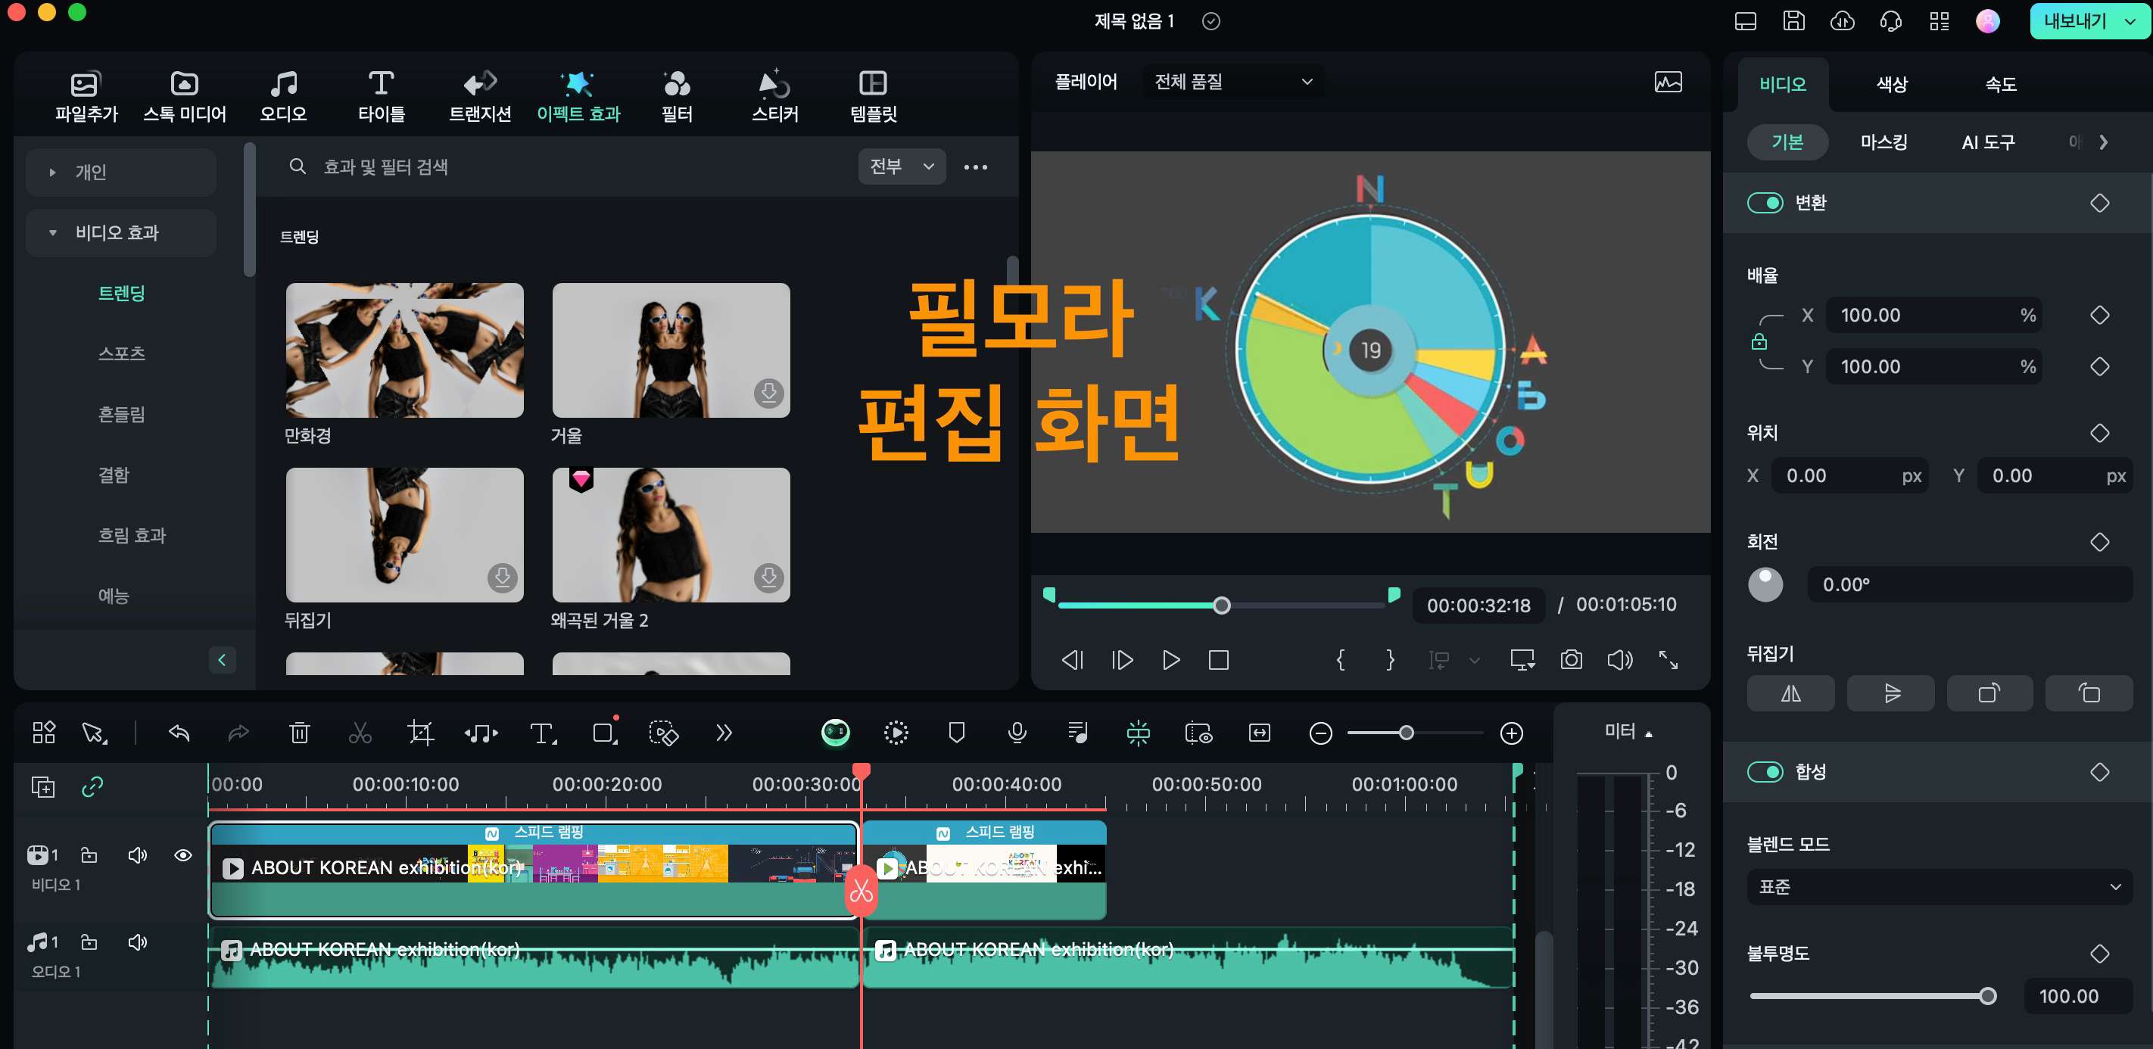Click the vertical flip button under 뒤집기

coord(1890,693)
